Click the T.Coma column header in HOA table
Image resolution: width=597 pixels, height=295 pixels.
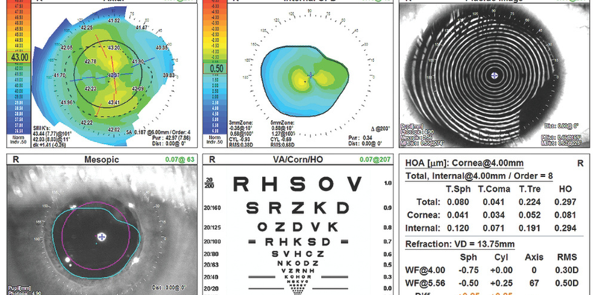click(494, 189)
